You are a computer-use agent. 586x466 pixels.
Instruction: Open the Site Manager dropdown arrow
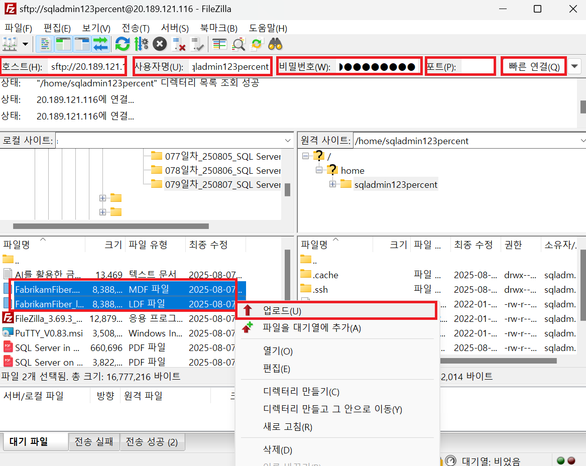[25, 44]
